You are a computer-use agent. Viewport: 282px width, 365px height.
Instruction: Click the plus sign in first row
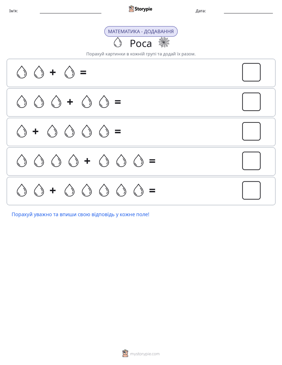(x=53, y=72)
